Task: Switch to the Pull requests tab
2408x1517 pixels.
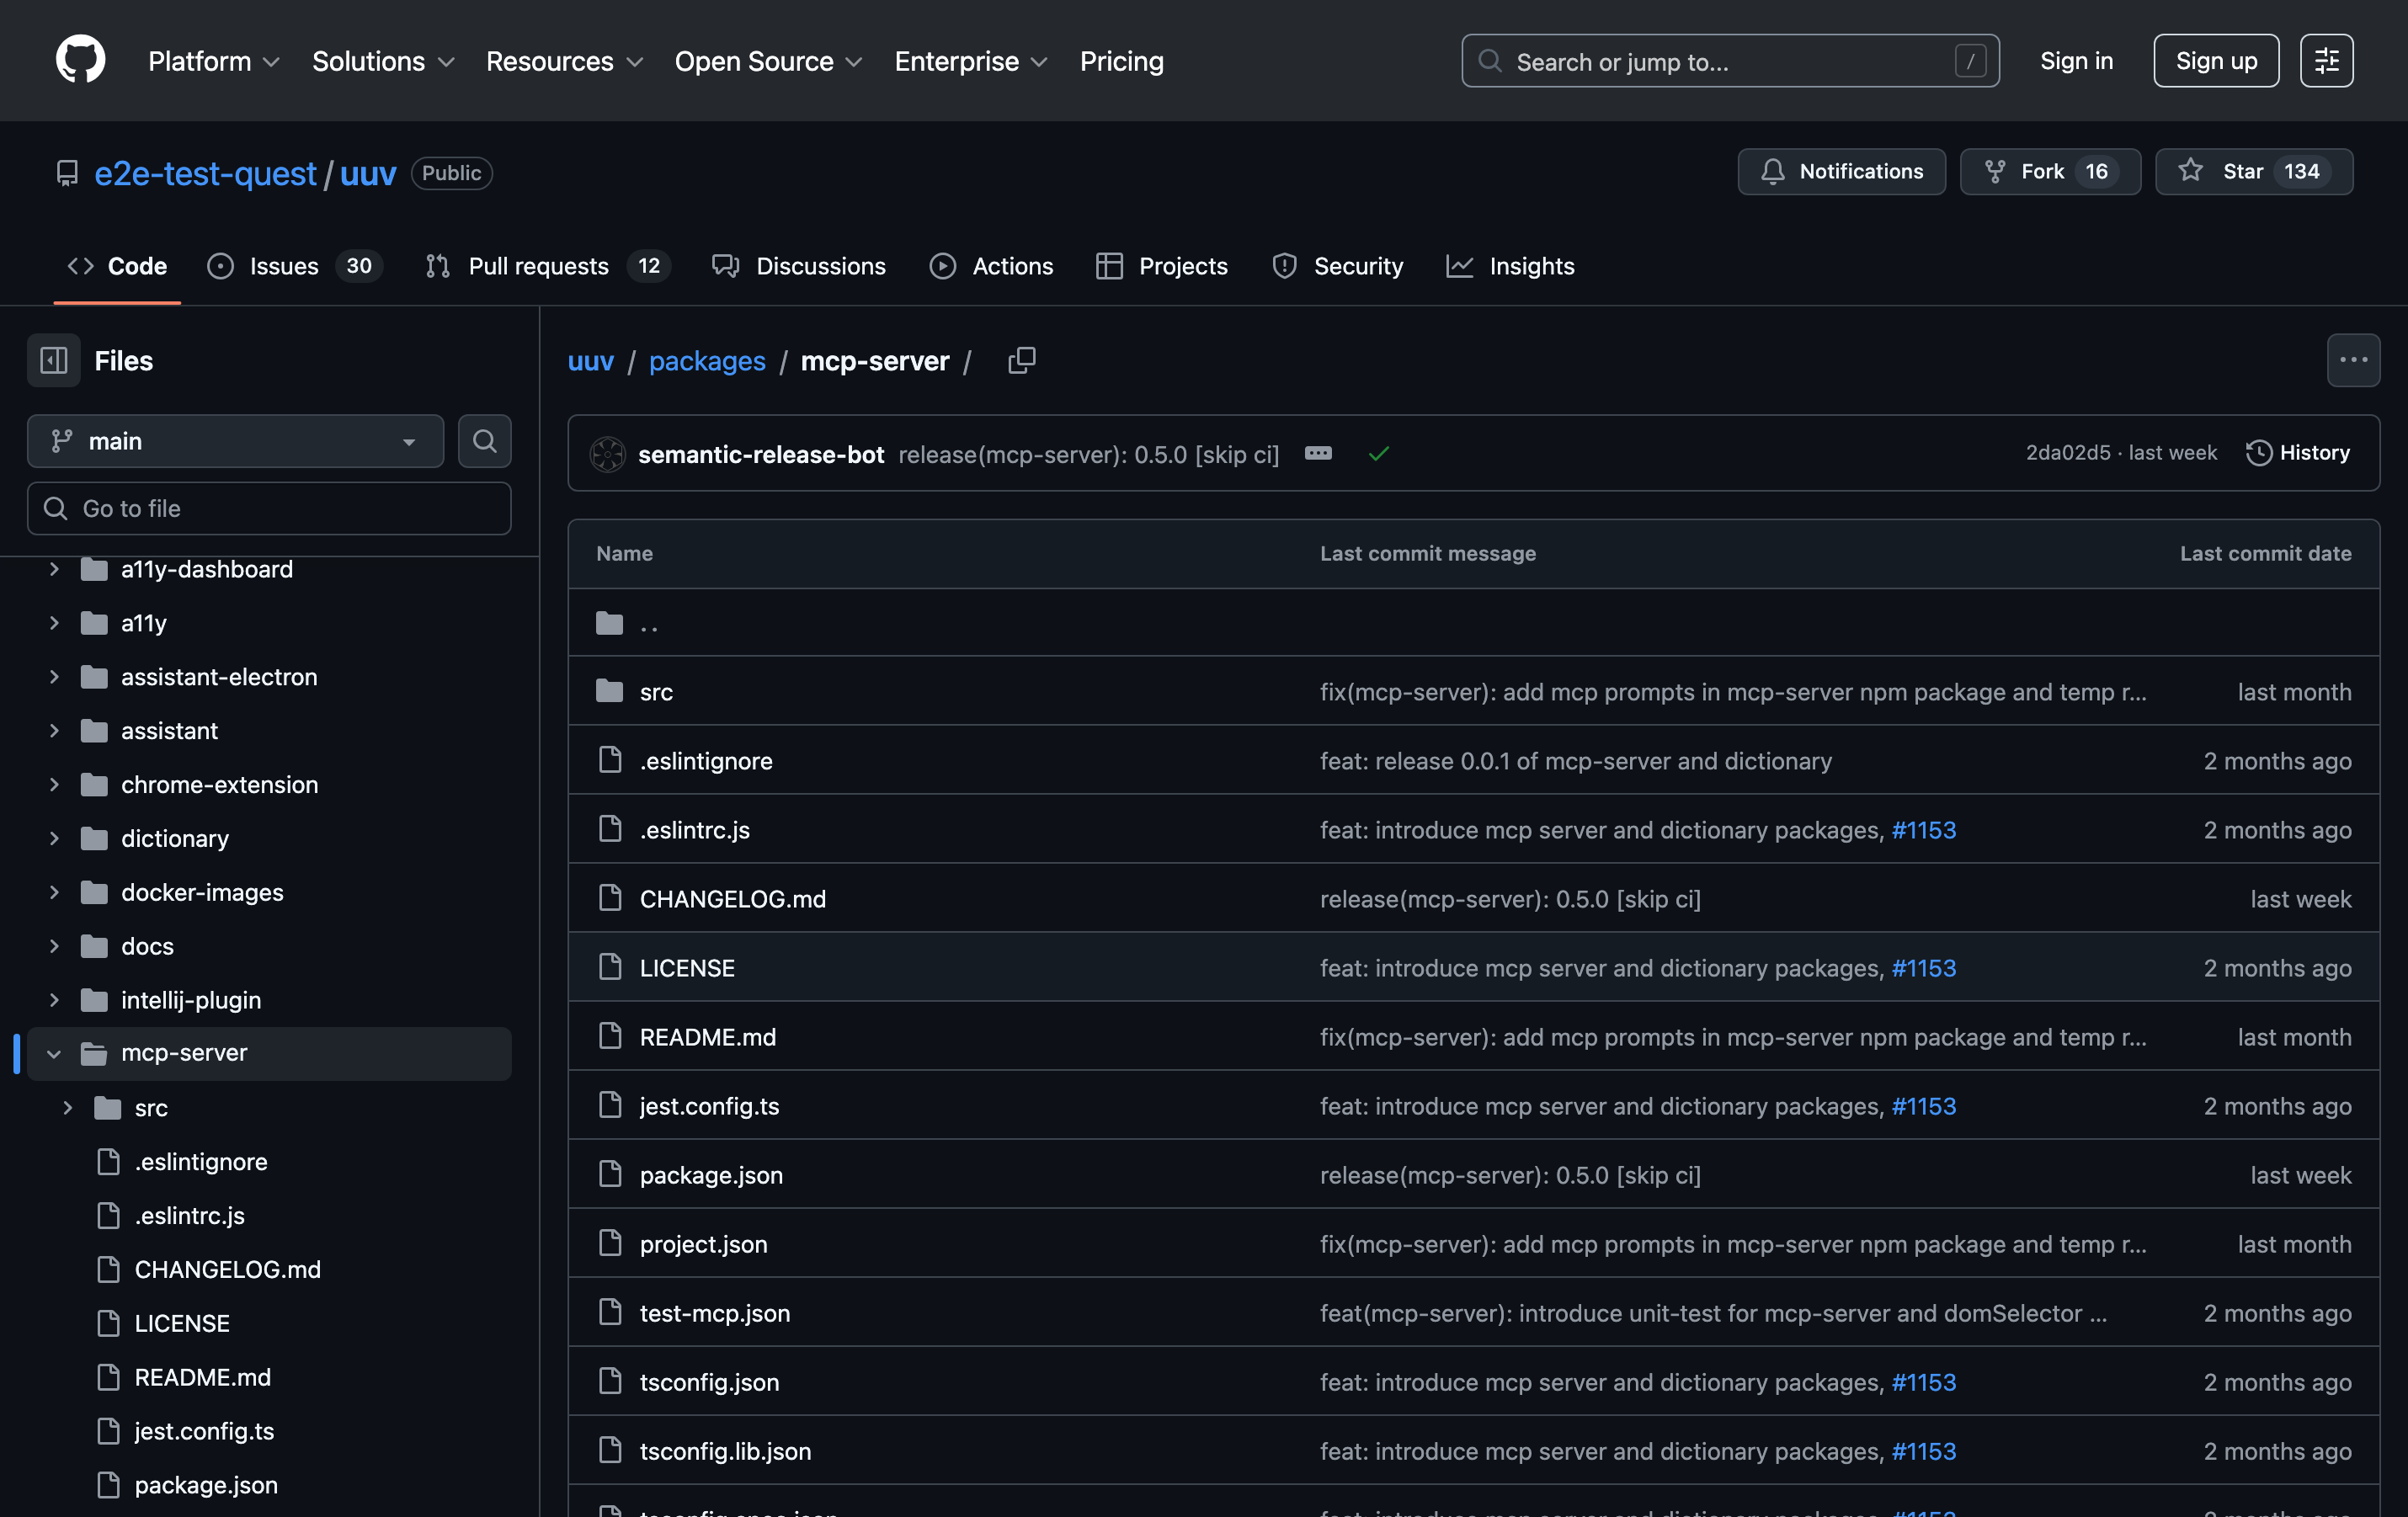Action: [537, 266]
